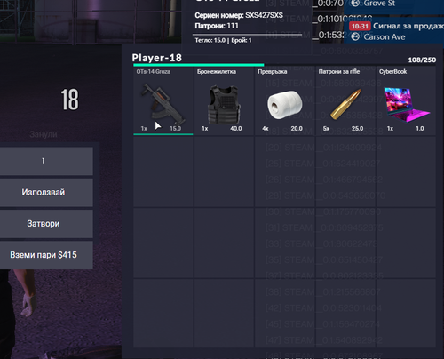Click the 1.0 weight of CyberBook
The height and width of the screenshot is (359, 444).
[x=420, y=129]
